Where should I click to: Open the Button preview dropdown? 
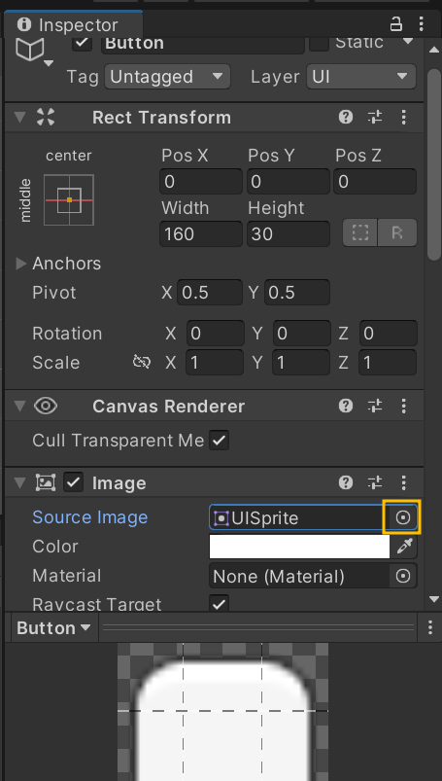pyautogui.click(x=53, y=628)
